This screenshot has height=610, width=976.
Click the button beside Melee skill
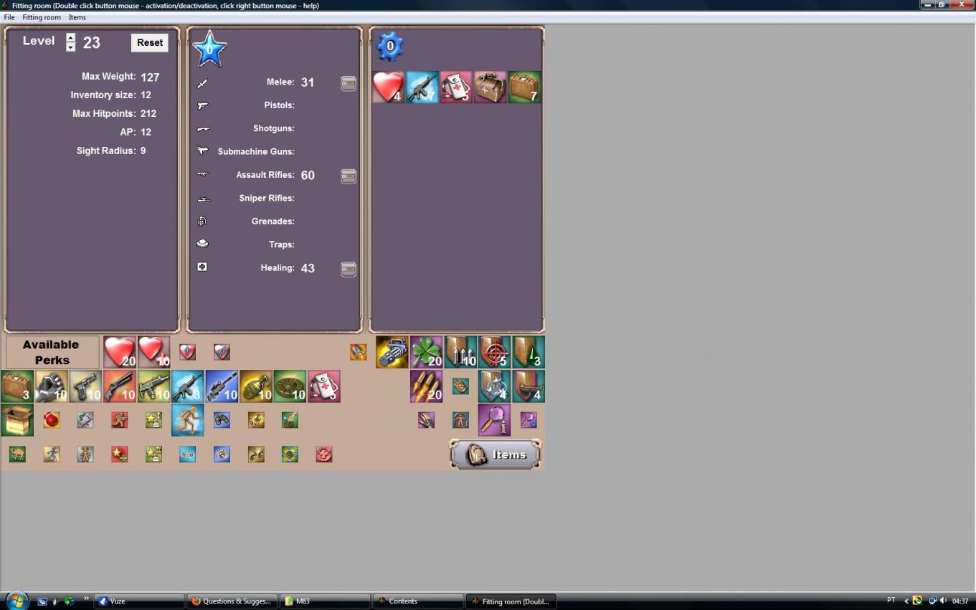348,83
